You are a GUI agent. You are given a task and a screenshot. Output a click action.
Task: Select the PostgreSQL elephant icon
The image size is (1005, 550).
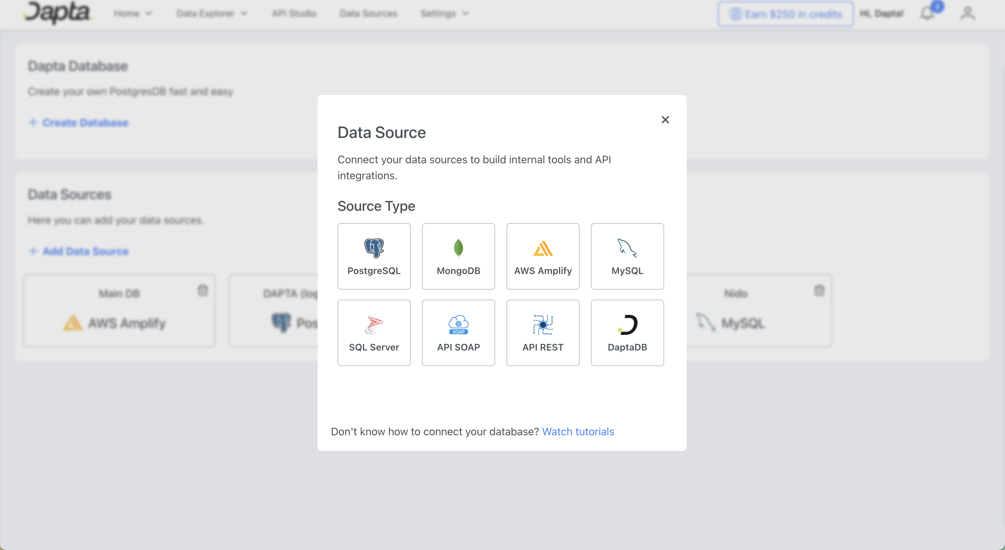(x=374, y=248)
